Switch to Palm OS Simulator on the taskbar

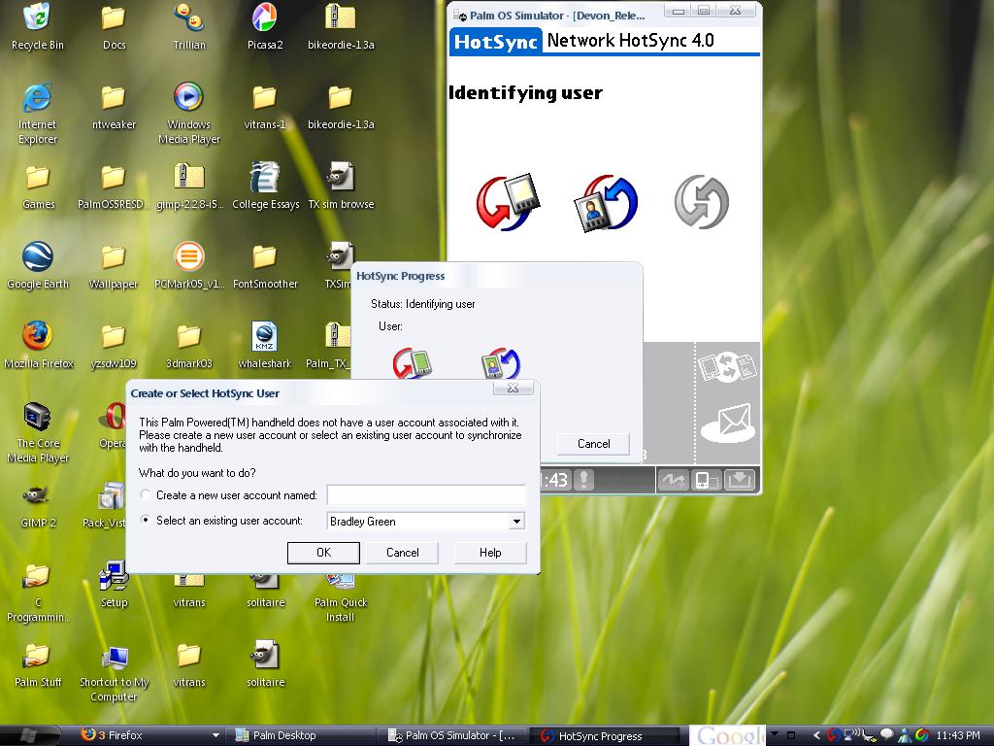pyautogui.click(x=452, y=735)
